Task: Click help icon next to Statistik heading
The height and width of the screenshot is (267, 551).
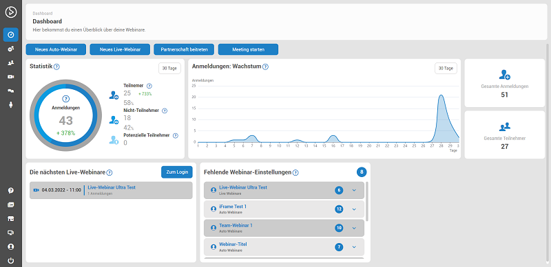Action: tap(56, 67)
